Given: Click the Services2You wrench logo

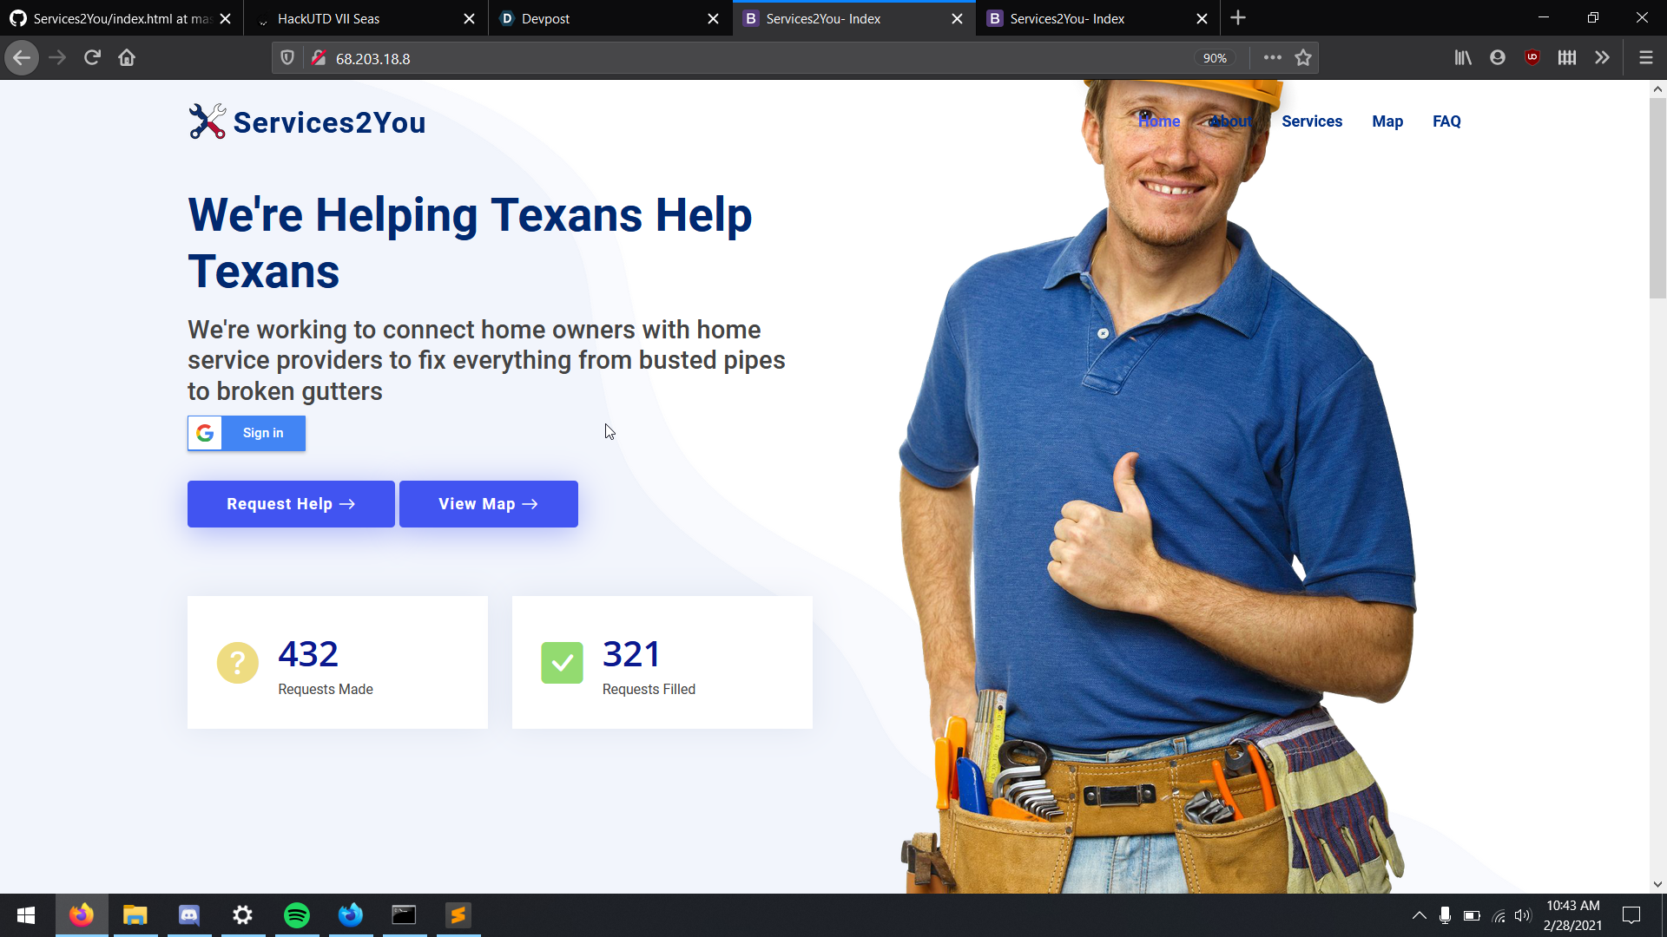Looking at the screenshot, I should [207, 121].
